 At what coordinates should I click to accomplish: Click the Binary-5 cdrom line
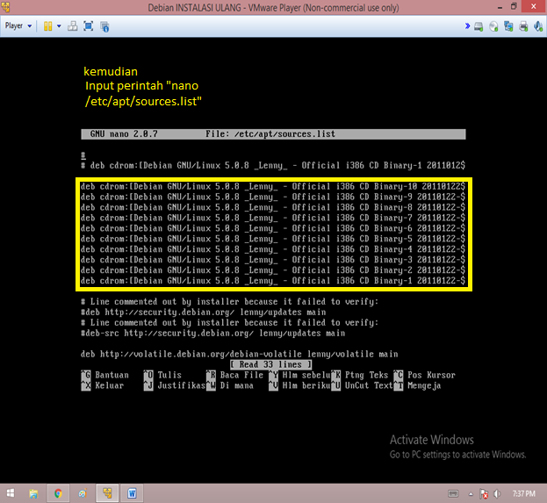click(273, 239)
